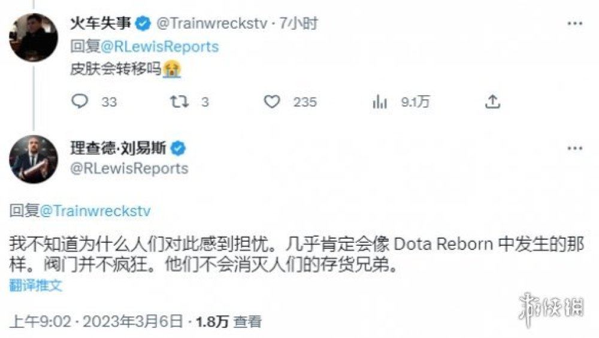
Task: Like the tweet with the heart icon
Action: pos(272,102)
